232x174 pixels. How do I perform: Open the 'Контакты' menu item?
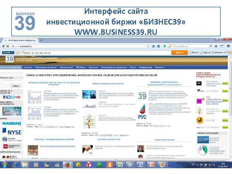159,67
